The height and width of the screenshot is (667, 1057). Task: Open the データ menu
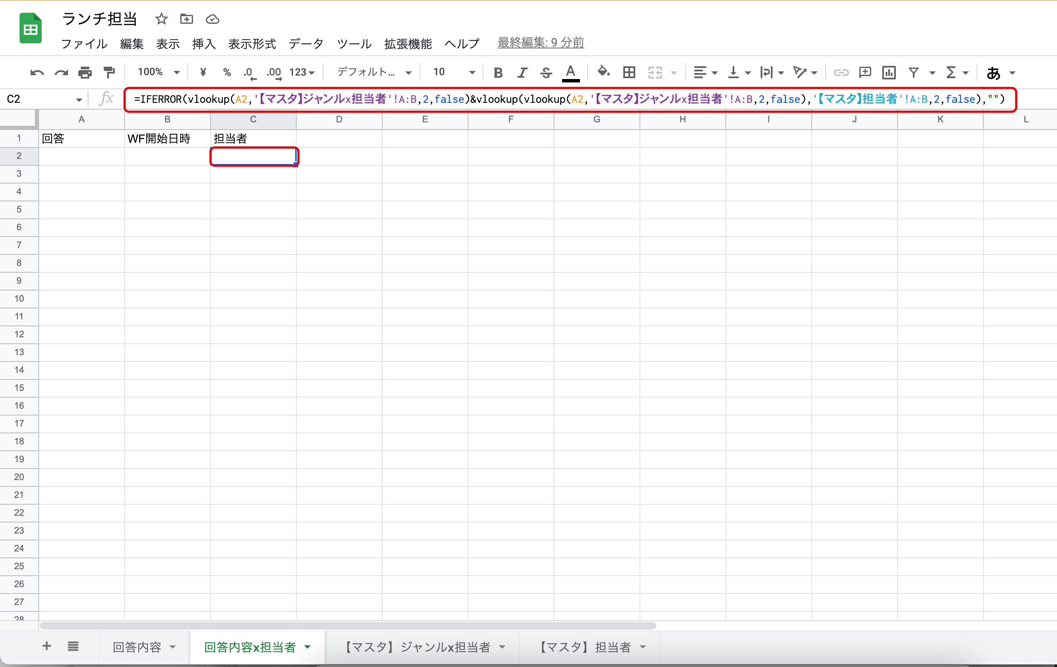click(x=306, y=43)
